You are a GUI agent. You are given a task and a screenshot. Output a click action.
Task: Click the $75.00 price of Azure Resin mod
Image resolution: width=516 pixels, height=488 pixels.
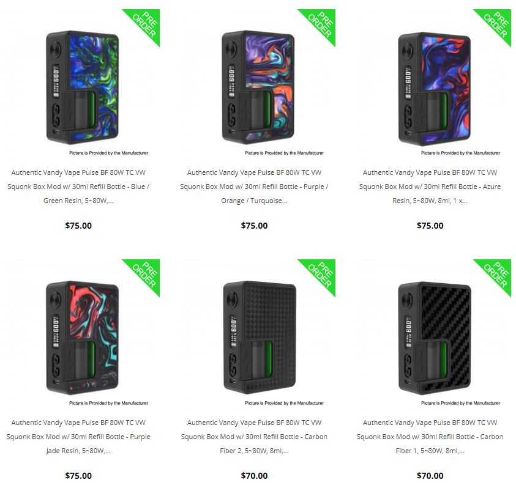(x=430, y=226)
